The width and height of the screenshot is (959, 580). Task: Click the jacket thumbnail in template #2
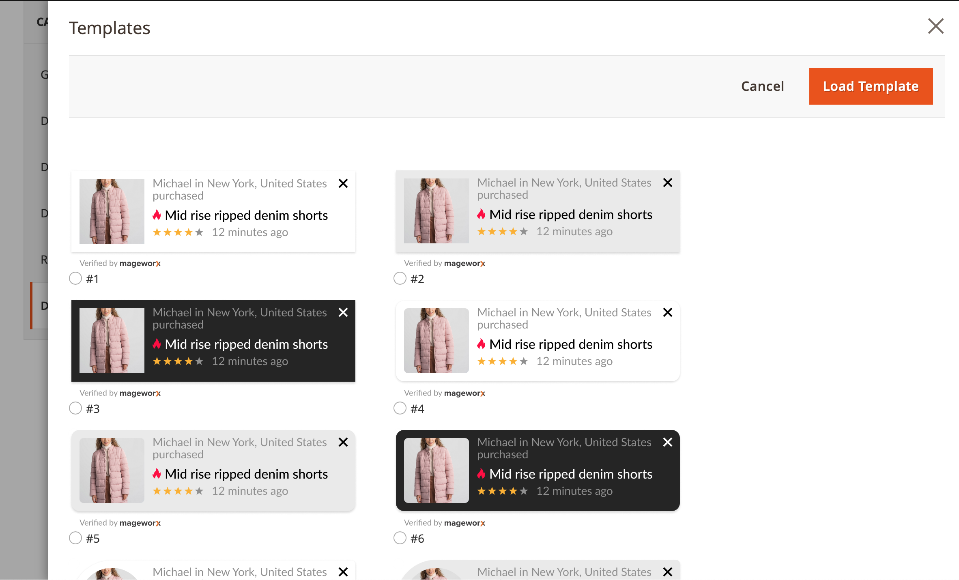436,211
